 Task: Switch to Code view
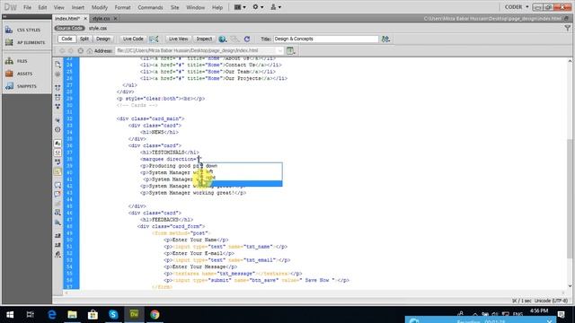click(66, 39)
